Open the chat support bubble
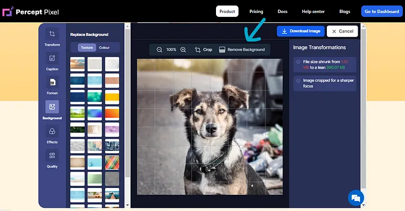 coord(356,198)
